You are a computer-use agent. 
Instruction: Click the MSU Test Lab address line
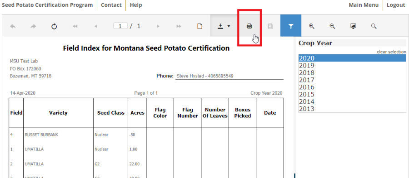24,61
